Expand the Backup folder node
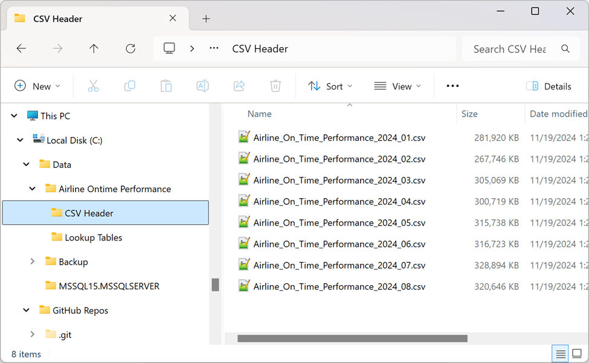Viewport: 589px width, 363px height. tap(32, 262)
